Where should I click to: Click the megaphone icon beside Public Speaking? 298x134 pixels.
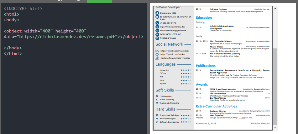(157, 100)
